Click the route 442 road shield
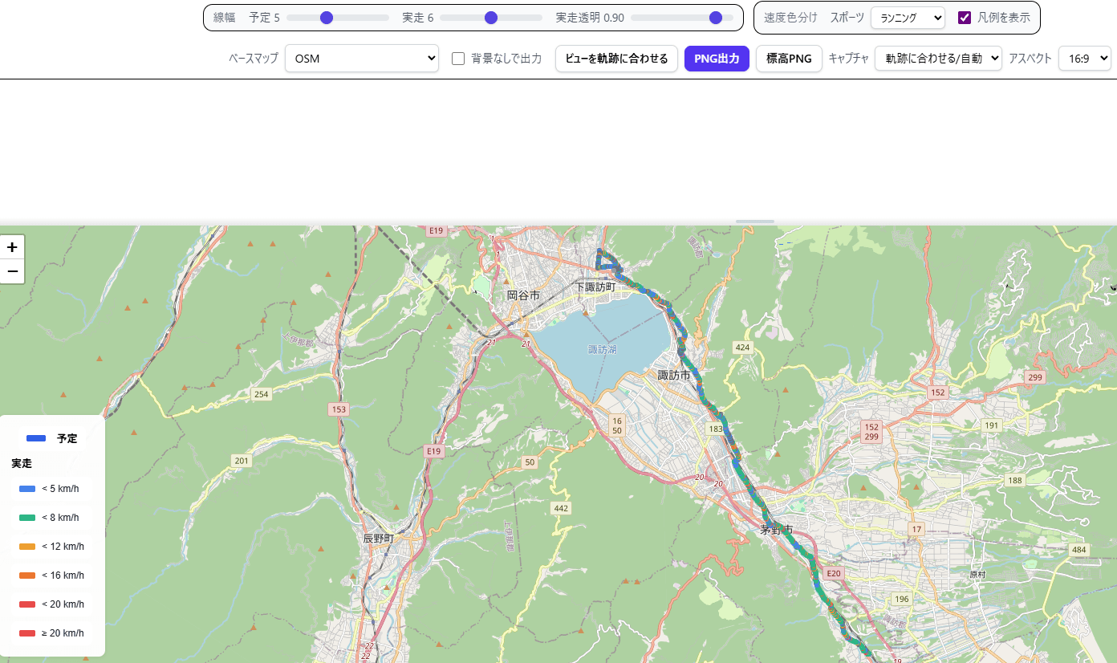Screen dimensions: 1117x663 click(561, 508)
